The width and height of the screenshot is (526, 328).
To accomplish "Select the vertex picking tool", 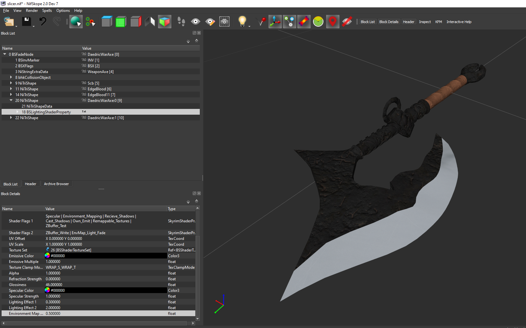I will (x=90, y=22).
